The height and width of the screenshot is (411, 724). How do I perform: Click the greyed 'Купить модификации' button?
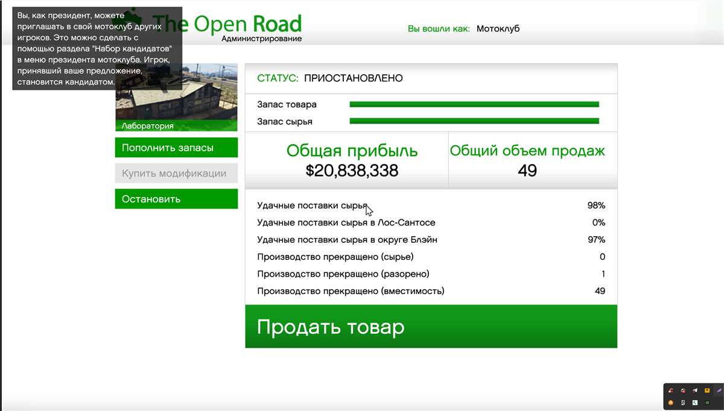point(176,174)
